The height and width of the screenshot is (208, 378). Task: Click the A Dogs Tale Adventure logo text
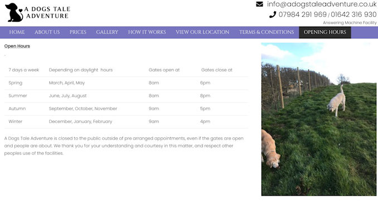pos(47,12)
